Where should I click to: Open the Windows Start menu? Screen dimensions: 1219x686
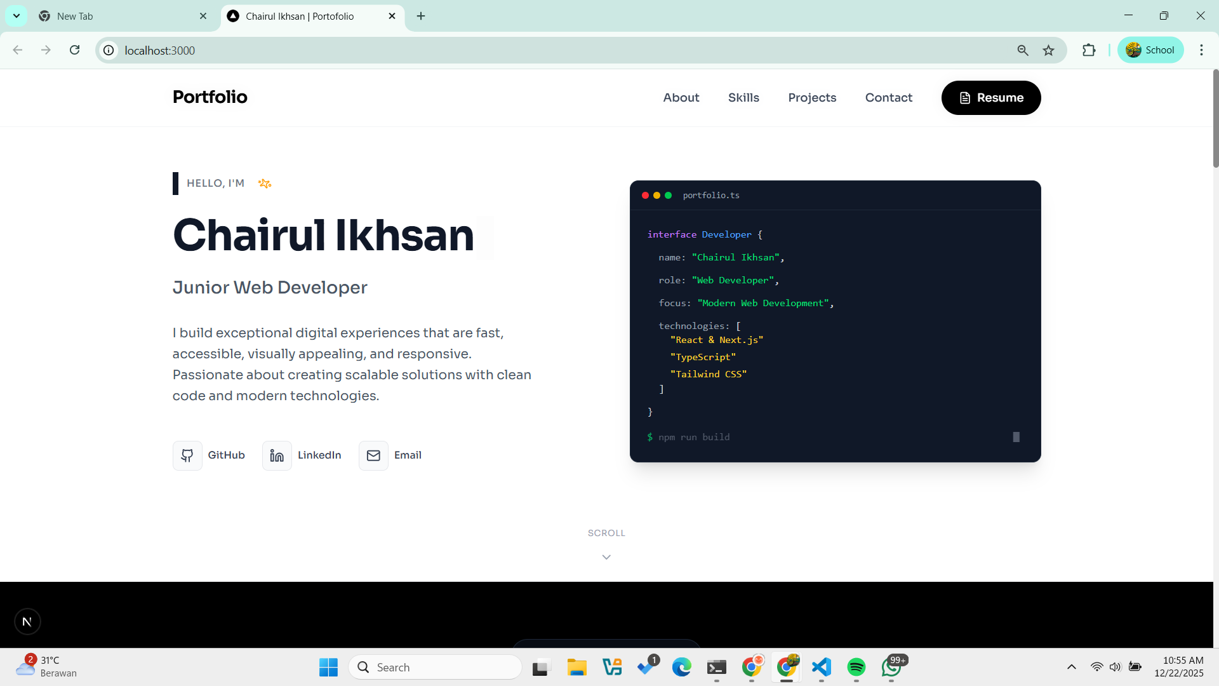tap(328, 668)
